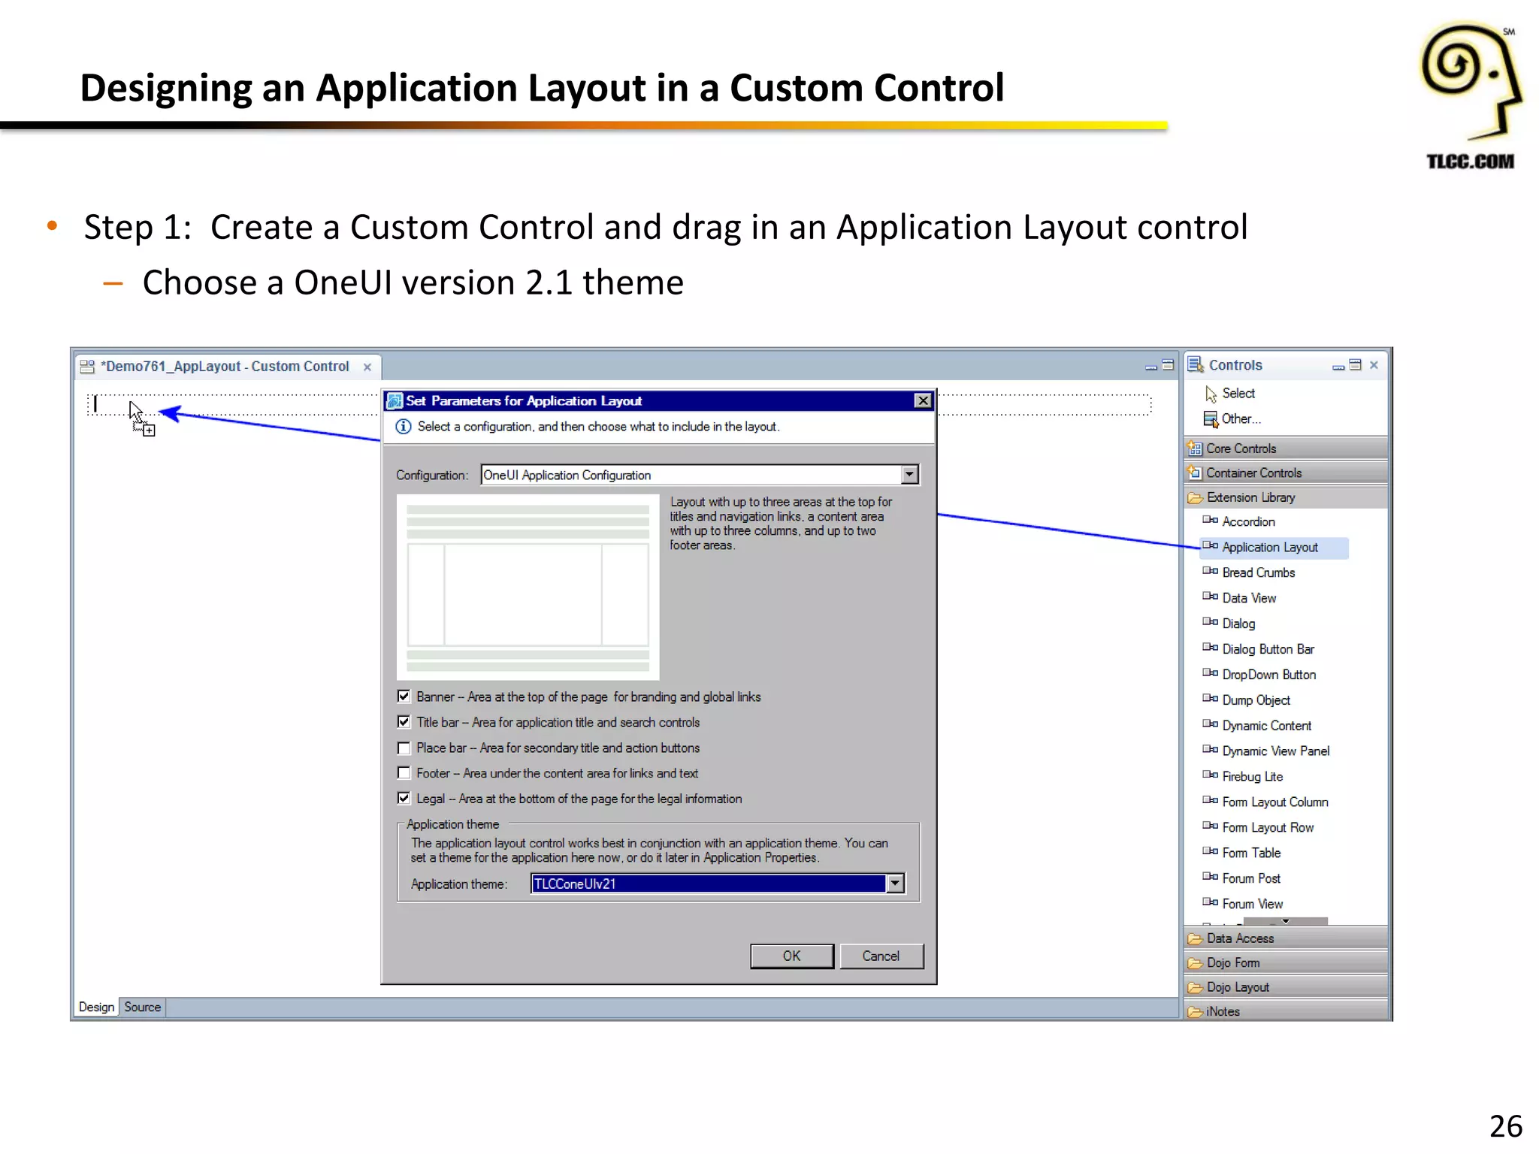Screen dimensions: 1539x1154
Task: Expand the Dojo Layout section
Action: [x=1286, y=987]
